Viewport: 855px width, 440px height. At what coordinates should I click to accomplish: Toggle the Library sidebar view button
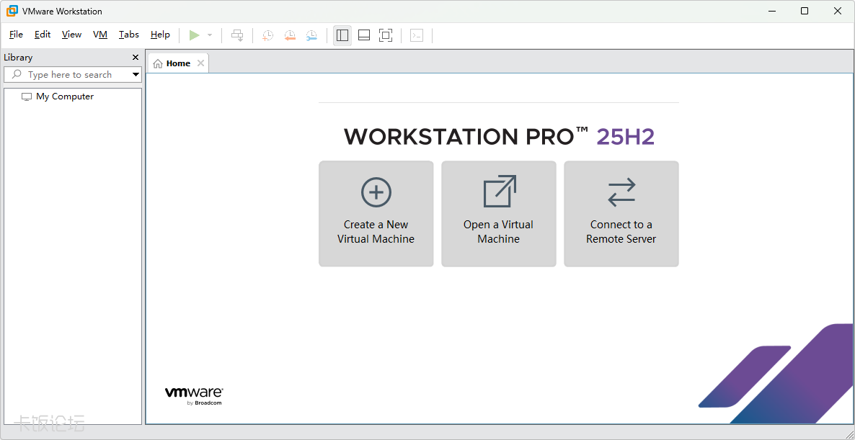342,35
